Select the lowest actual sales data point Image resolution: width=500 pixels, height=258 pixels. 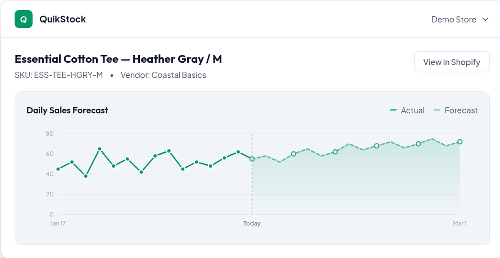(86, 176)
